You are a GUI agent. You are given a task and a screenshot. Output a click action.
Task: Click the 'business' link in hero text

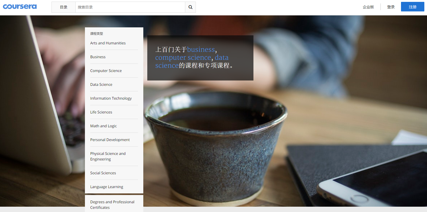pyautogui.click(x=201, y=49)
